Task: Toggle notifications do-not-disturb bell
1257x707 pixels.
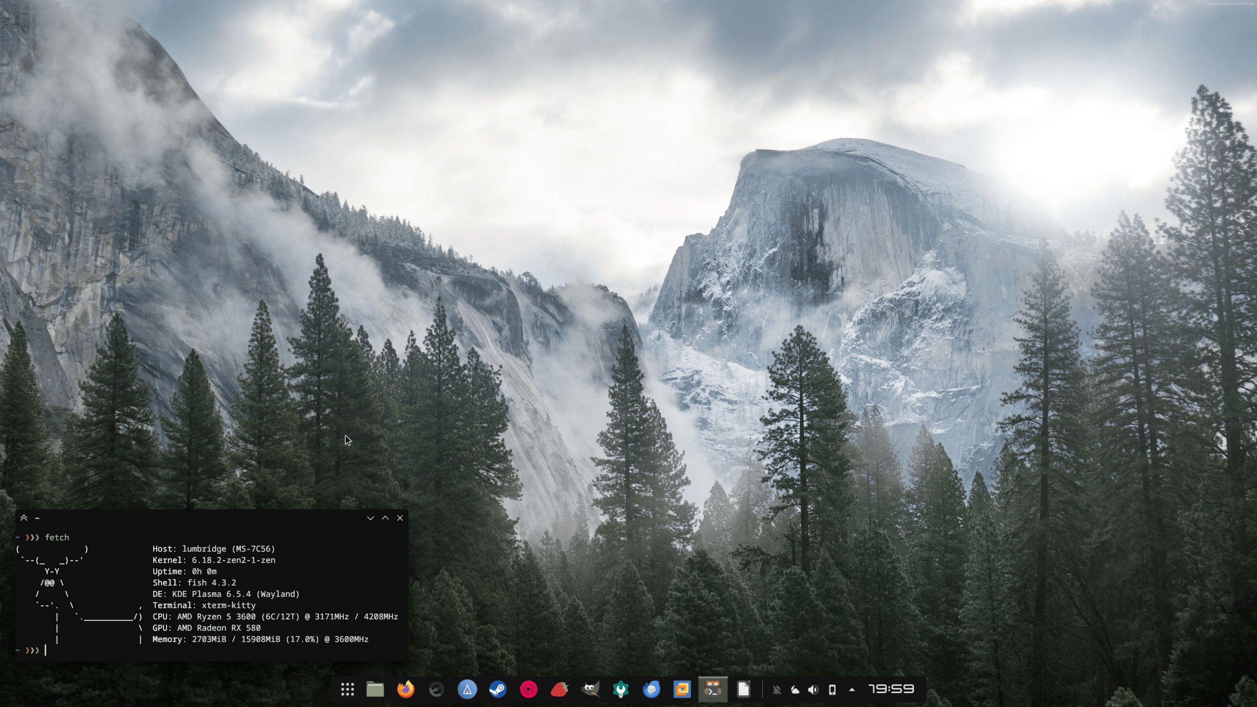Action: [777, 690]
